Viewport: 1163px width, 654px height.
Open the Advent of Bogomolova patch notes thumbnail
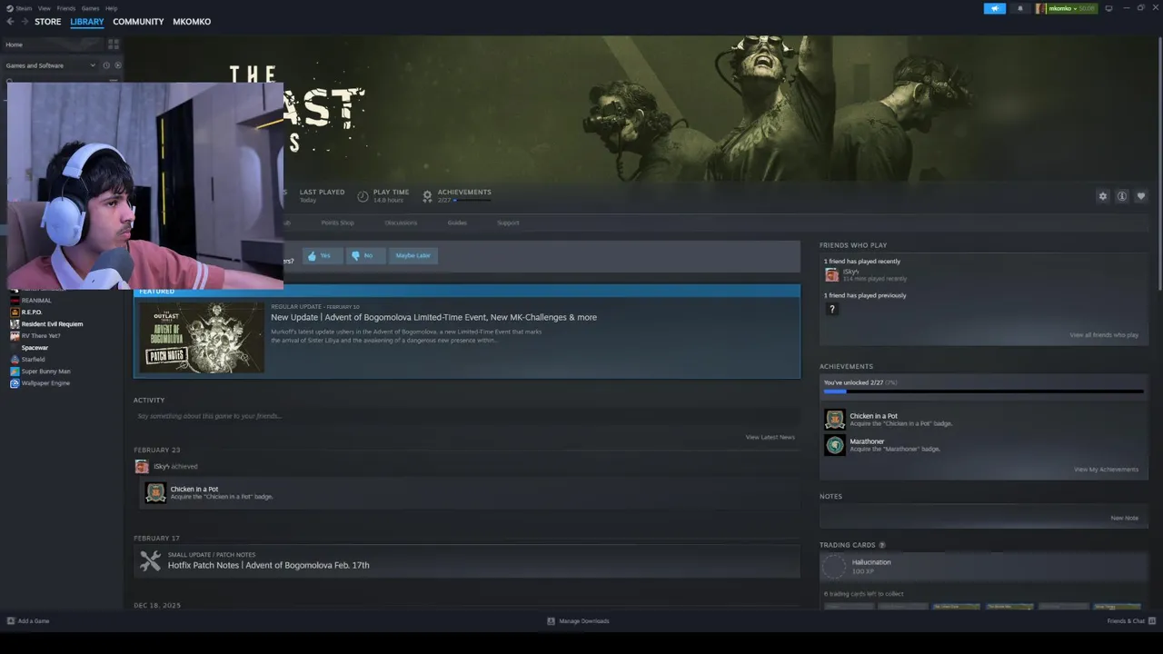click(201, 337)
